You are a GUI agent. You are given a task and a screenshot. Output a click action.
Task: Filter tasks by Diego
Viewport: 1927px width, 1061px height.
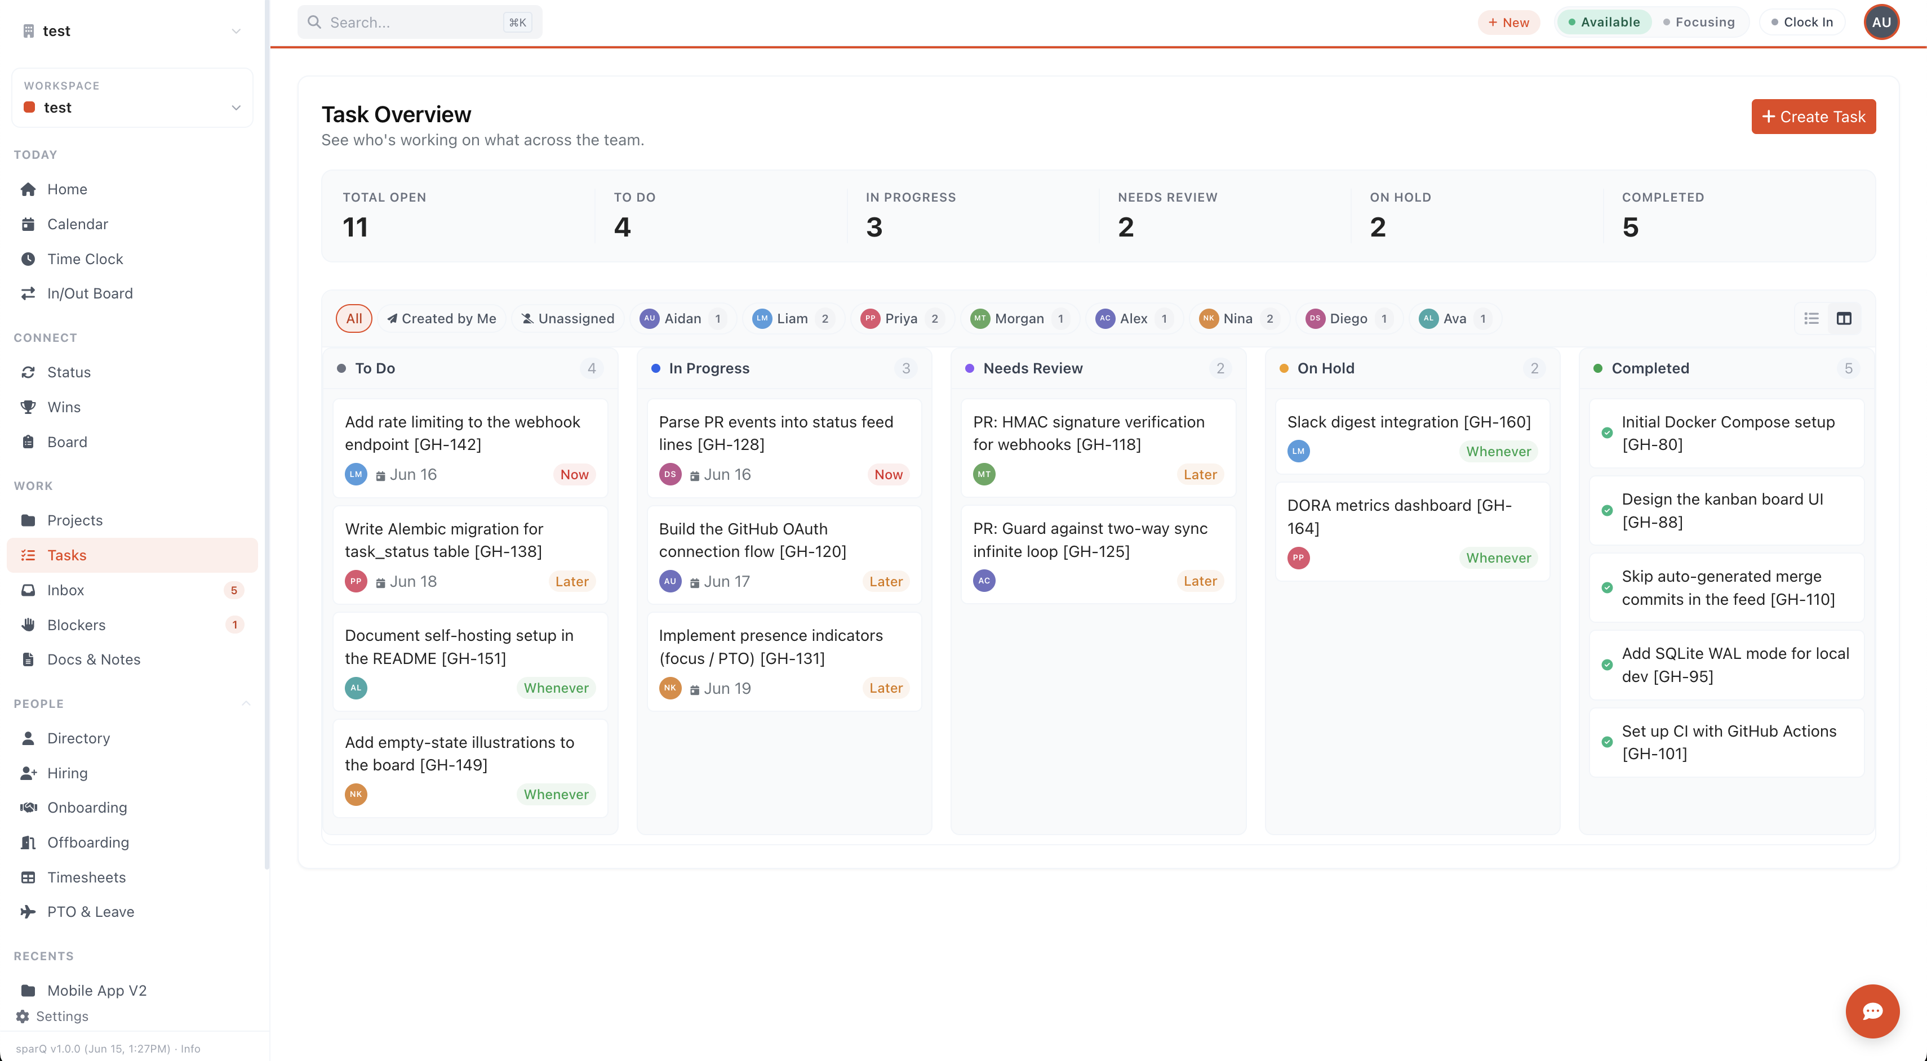pyautogui.click(x=1349, y=319)
